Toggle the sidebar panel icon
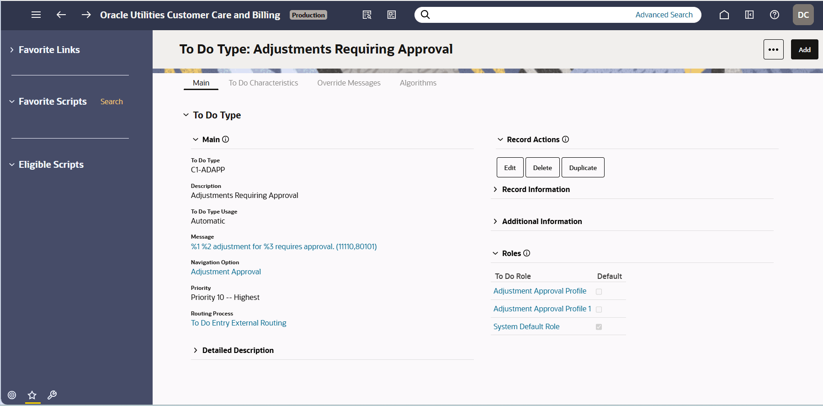 [x=749, y=15]
